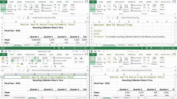The height and width of the screenshot is (99, 177).
Task: Select the Documentation sheet tab in Better World
Action: pos(20,98)
